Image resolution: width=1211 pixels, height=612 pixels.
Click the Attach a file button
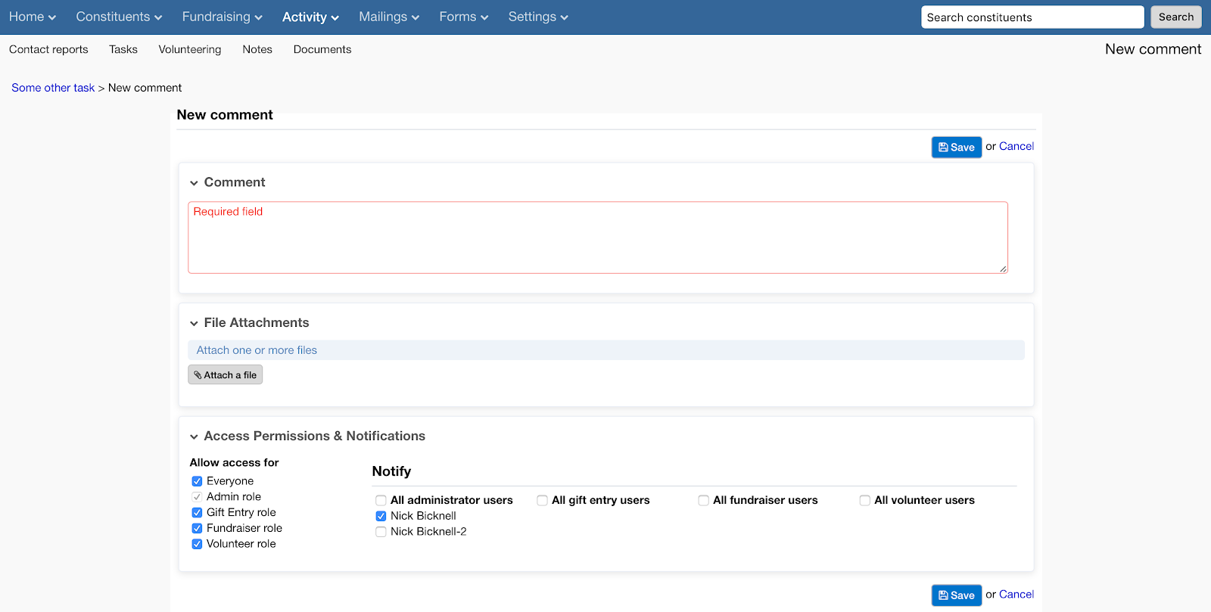tap(225, 374)
